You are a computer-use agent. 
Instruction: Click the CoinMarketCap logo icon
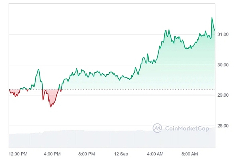tap(157, 128)
